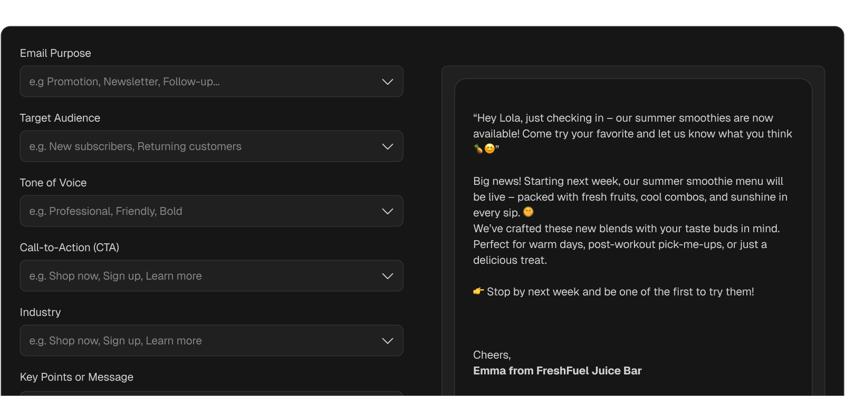Click the Industry chevron arrow

click(x=388, y=341)
